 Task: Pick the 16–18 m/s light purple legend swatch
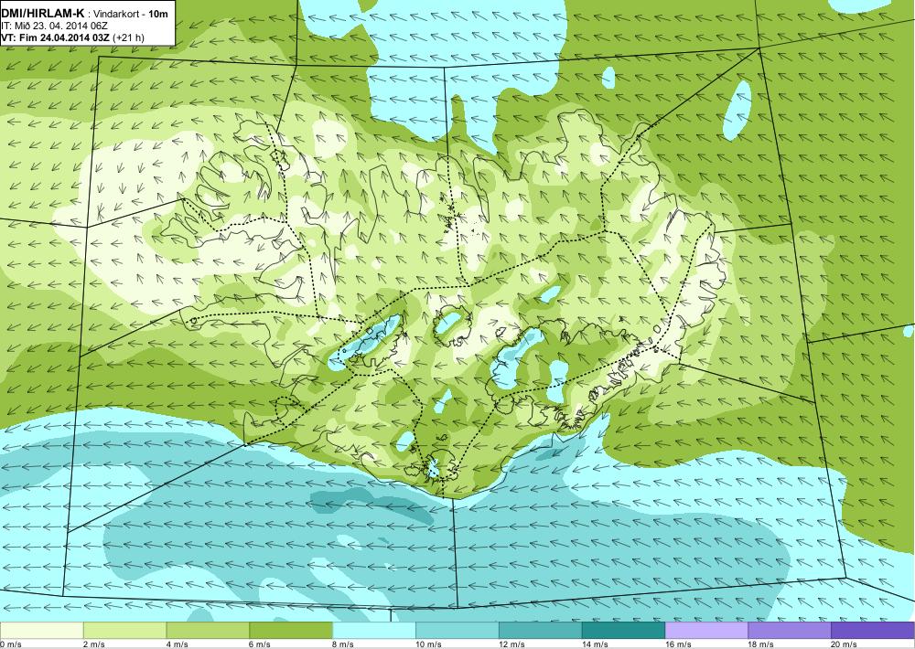click(706, 631)
